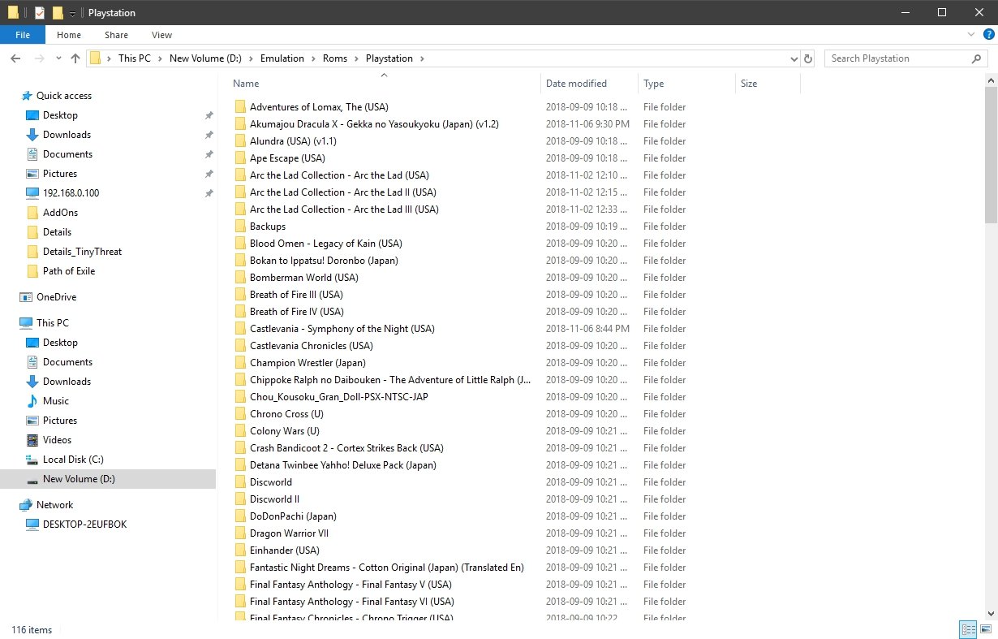Open Help with the blue question mark
The image size is (998, 639).
988,35
